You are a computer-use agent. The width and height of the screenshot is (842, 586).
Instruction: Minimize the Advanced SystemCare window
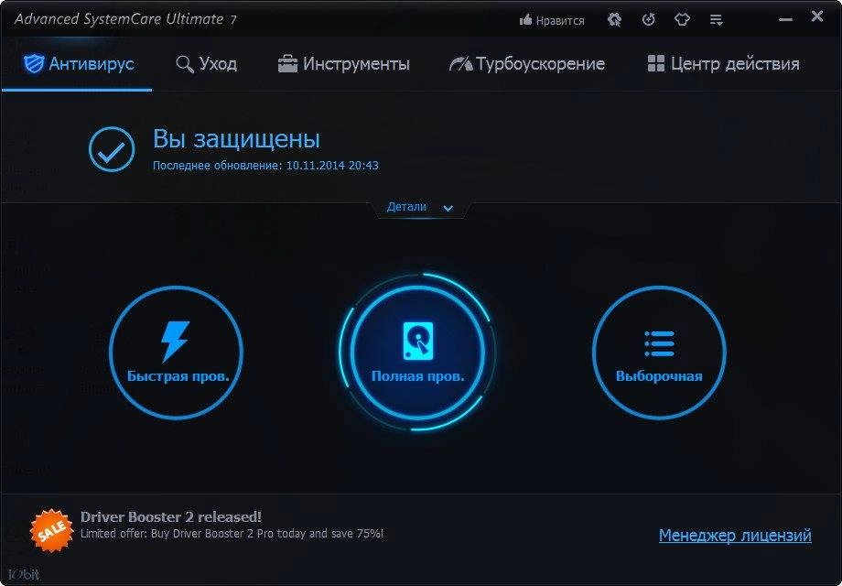[785, 20]
